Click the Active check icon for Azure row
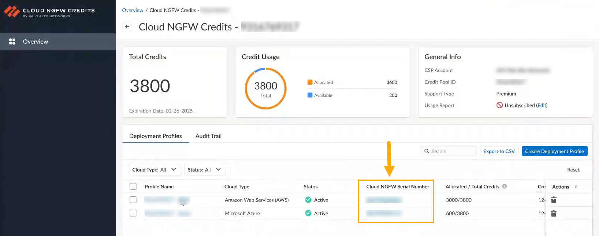599x236 pixels. point(308,213)
